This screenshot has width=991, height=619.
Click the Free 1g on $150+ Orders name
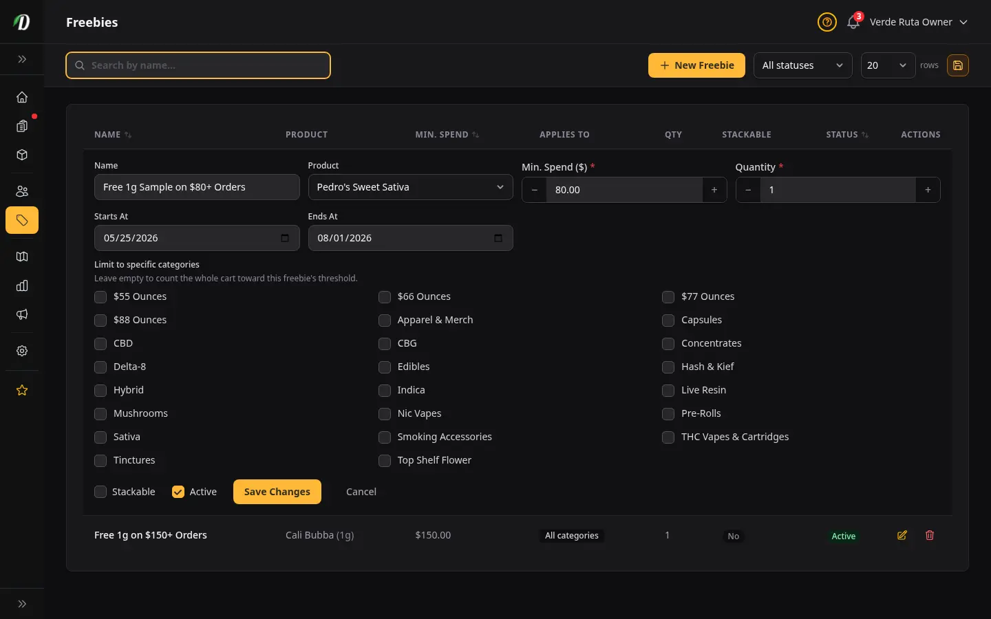coord(151,535)
